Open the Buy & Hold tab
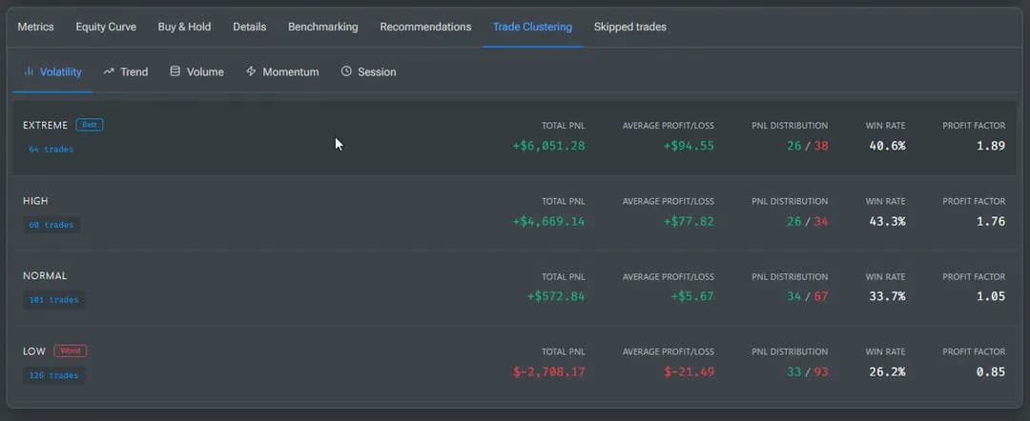The height and width of the screenshot is (421, 1030). tap(185, 27)
